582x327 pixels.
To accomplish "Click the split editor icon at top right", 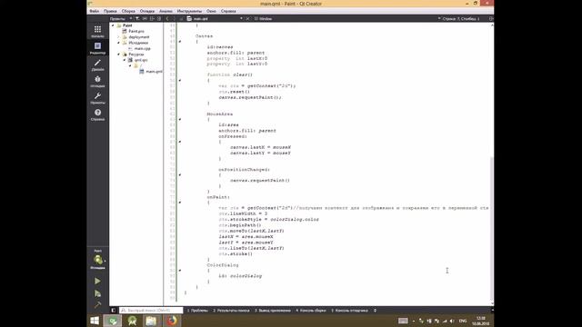I will (x=491, y=18).
